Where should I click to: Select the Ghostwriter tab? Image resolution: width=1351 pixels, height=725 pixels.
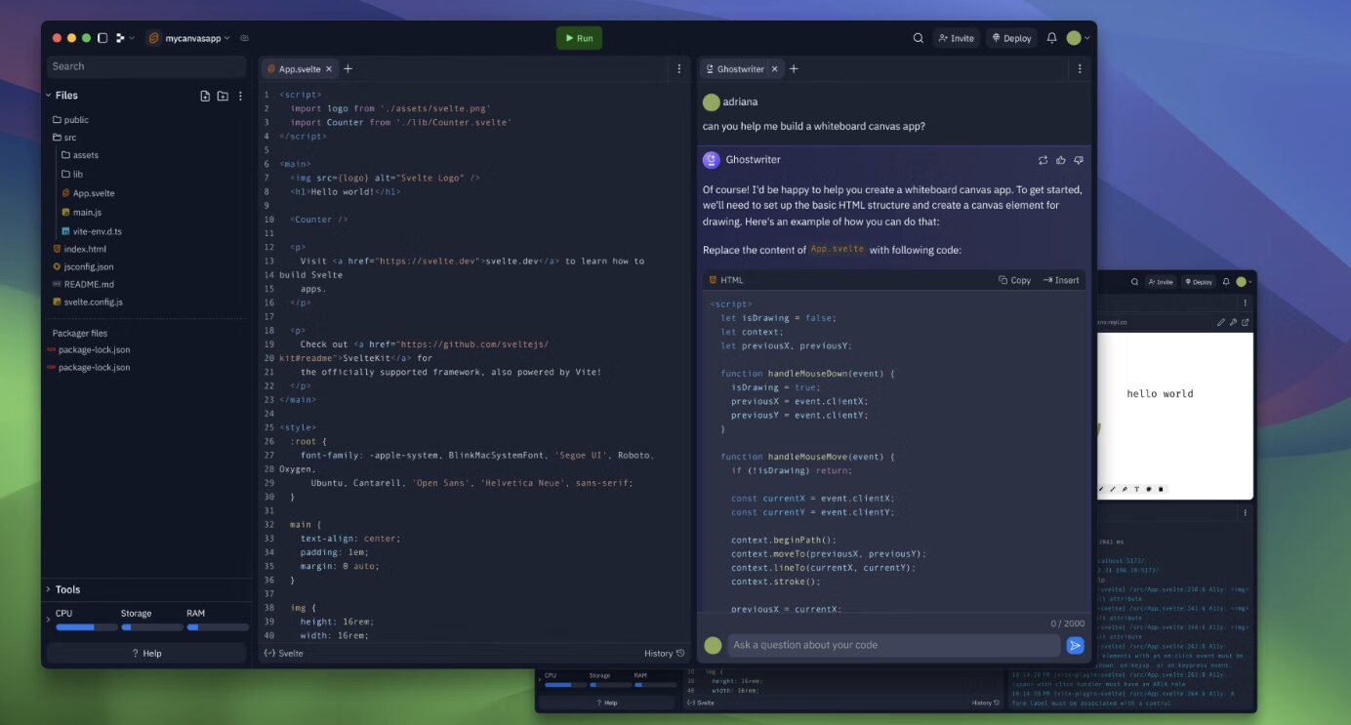[741, 69]
